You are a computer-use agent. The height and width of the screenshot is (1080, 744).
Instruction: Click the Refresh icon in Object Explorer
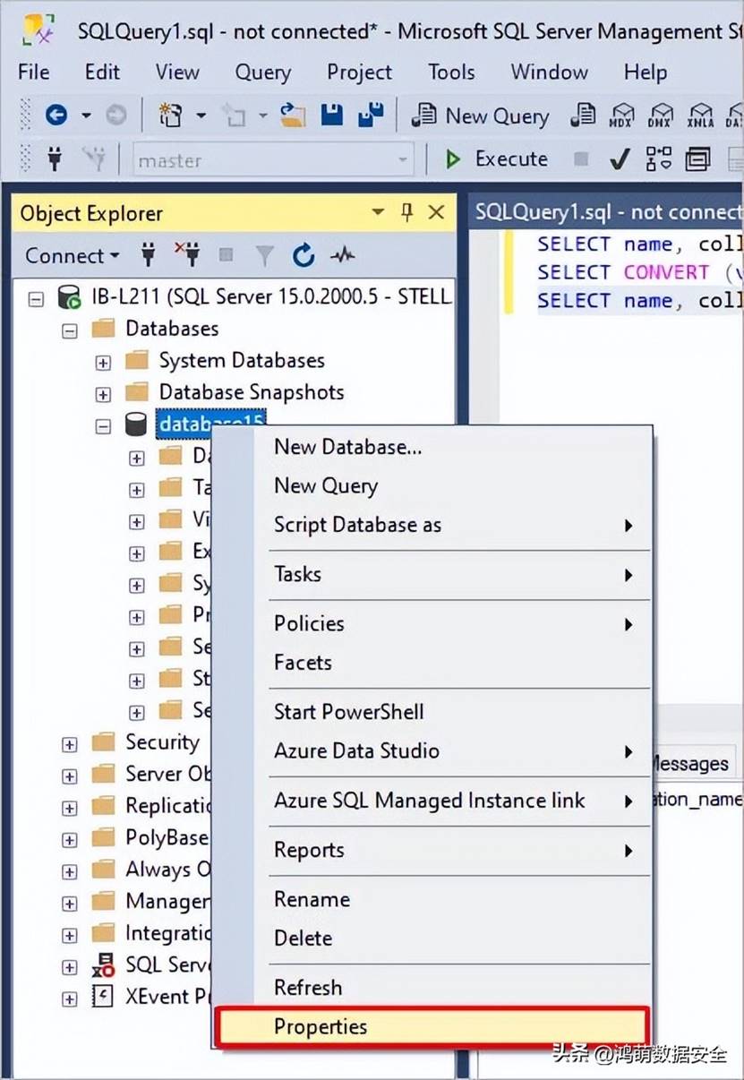(304, 256)
